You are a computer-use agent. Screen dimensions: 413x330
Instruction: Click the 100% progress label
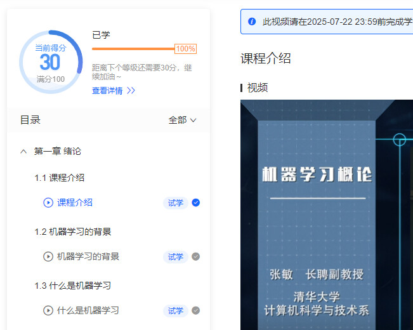(x=186, y=49)
